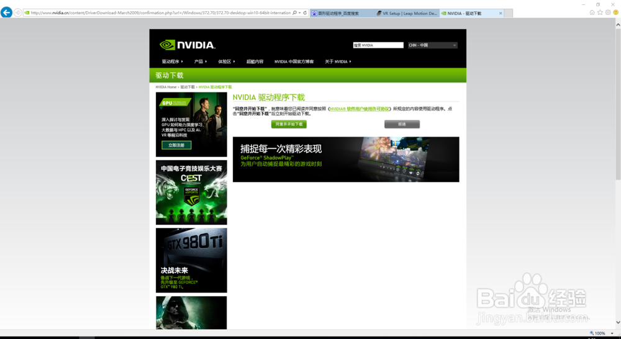The width and height of the screenshot is (621, 339).
Task: Expand the 驱动程序 menu
Action: (x=172, y=61)
